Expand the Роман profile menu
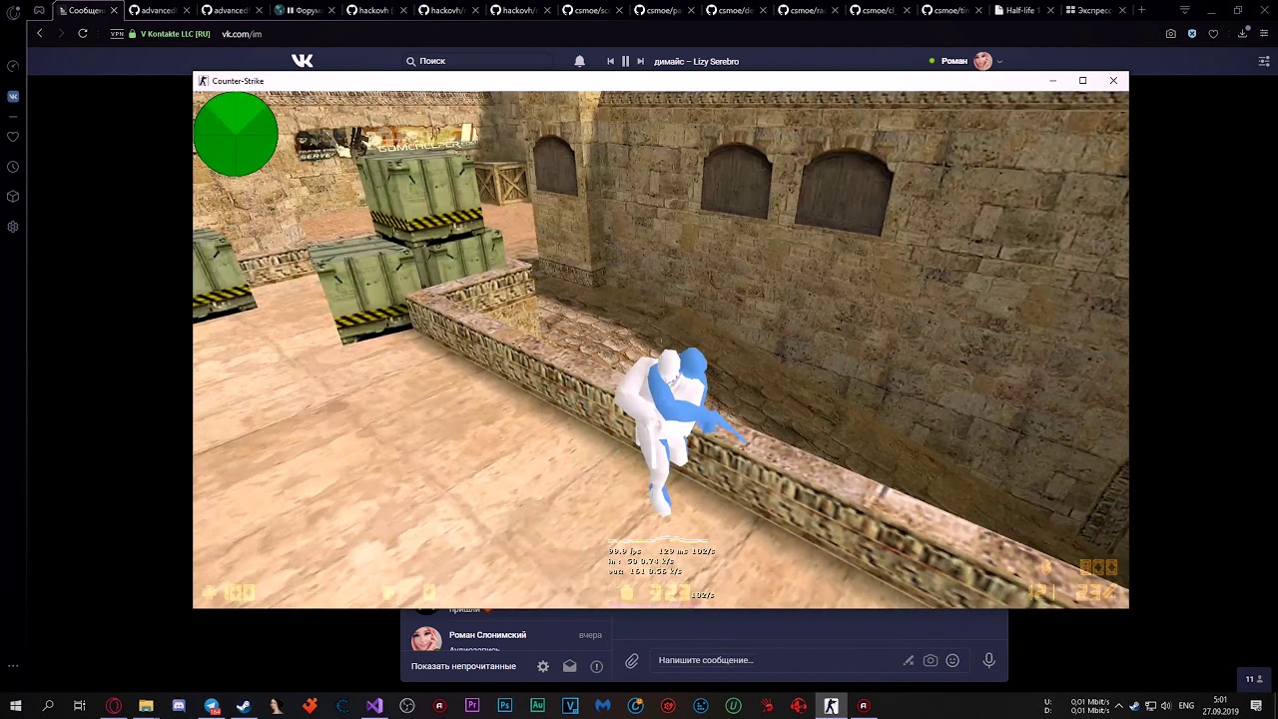 (966, 61)
